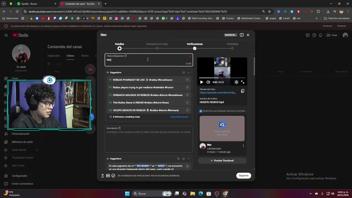
Task: Add suggested description with plus icon
Action: coord(187,166)
